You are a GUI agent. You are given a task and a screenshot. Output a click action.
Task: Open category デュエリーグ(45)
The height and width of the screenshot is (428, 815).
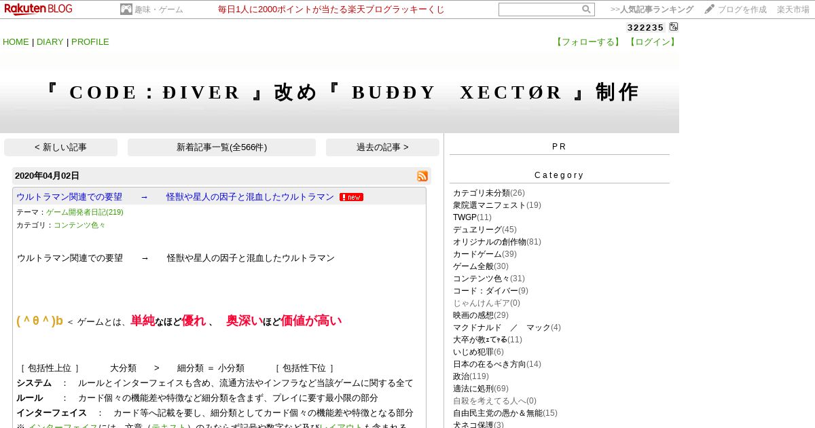pos(485,230)
